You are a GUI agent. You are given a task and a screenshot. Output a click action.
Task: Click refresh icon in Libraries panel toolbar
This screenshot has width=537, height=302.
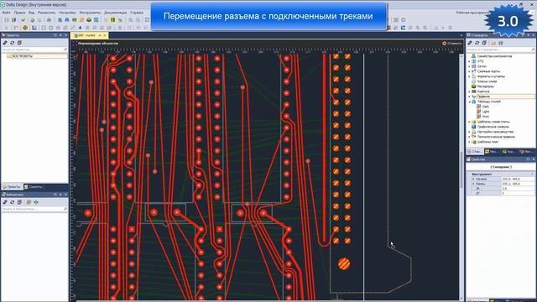pos(13,202)
